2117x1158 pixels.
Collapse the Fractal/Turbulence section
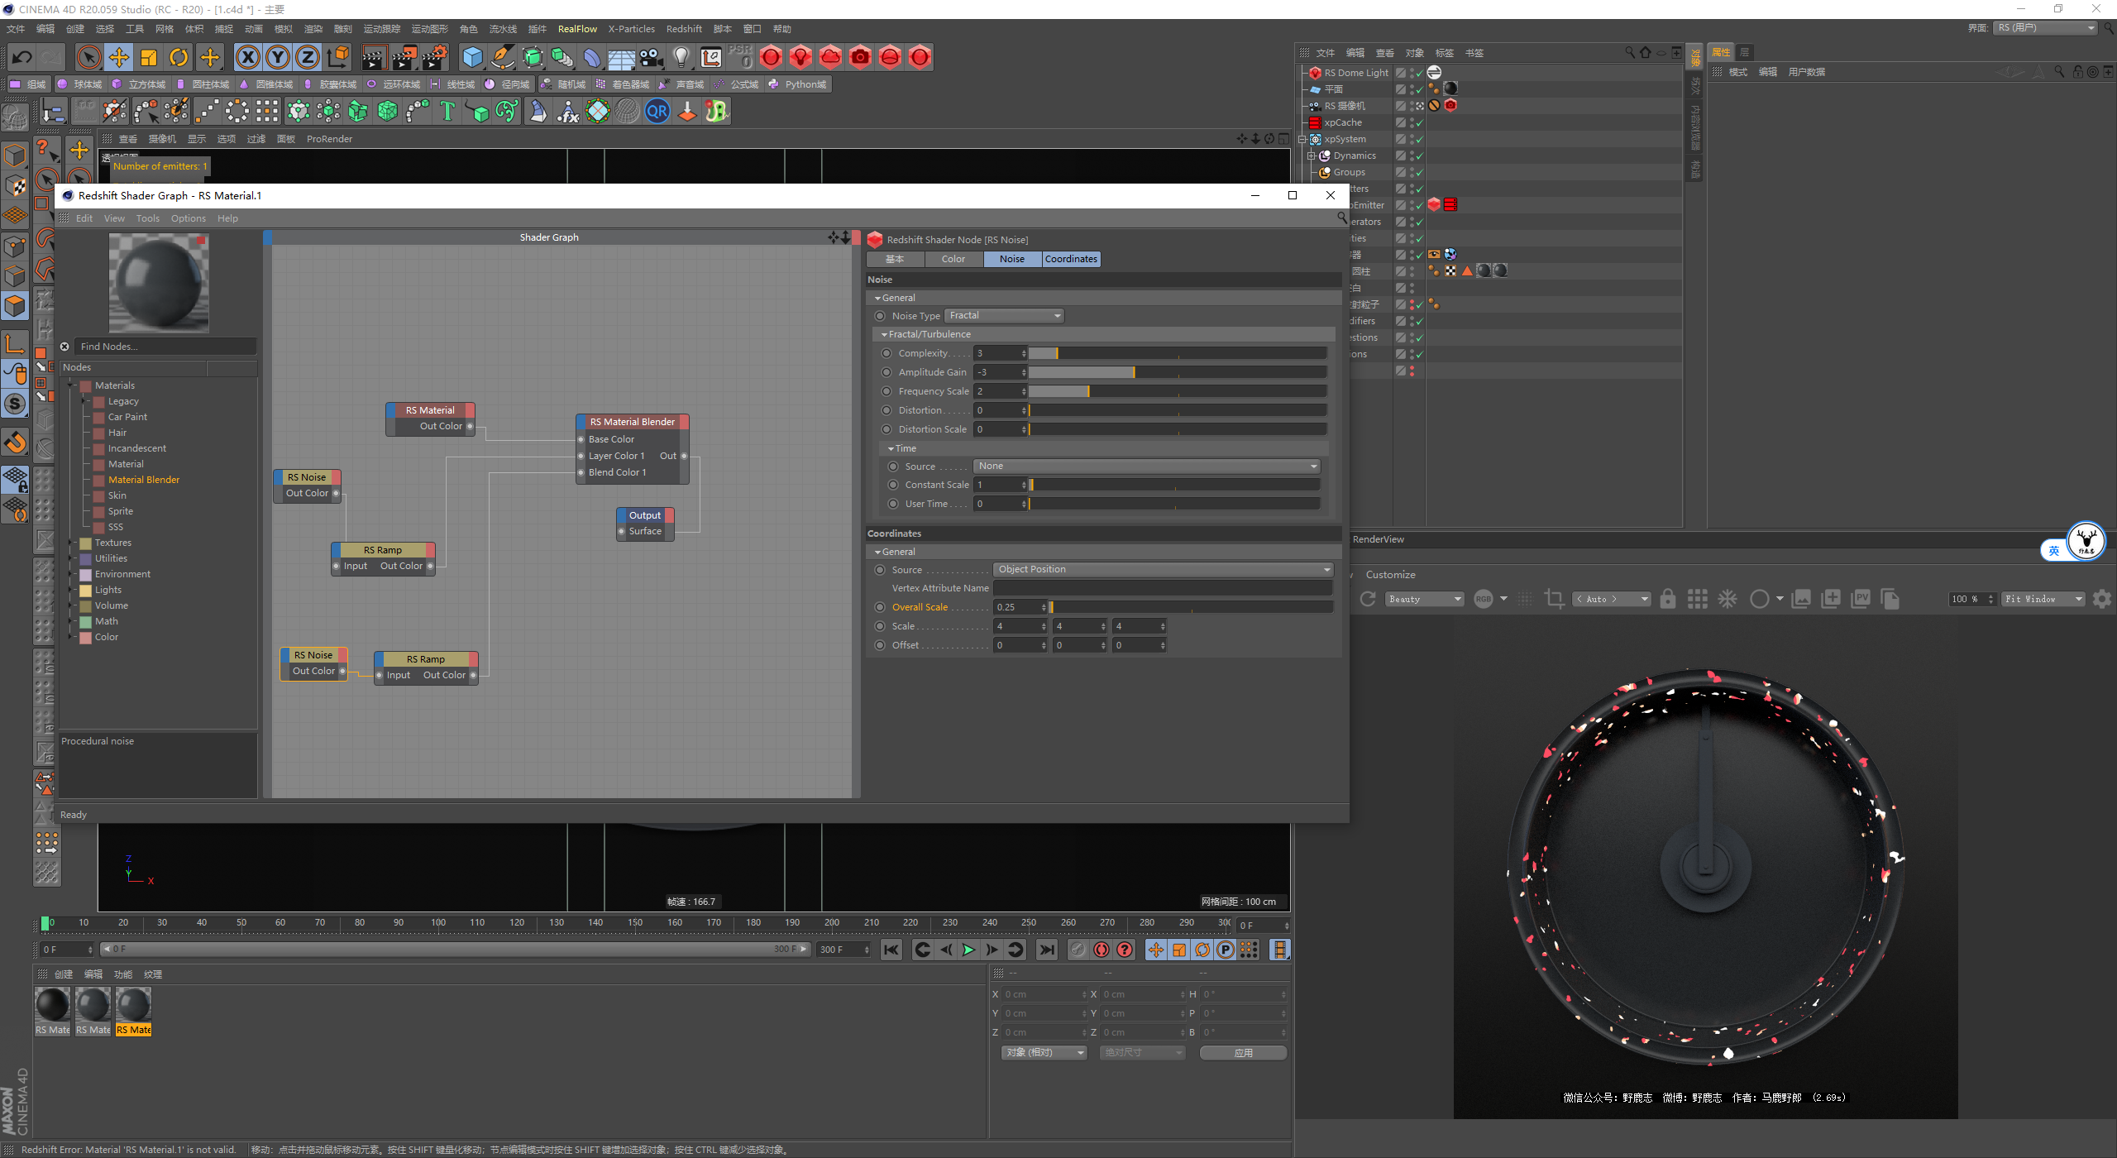884,335
